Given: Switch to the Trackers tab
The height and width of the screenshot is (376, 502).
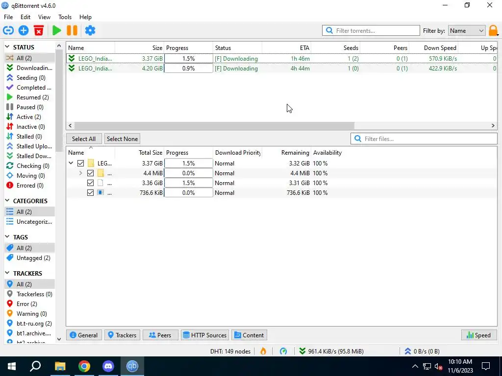Looking at the screenshot, I should (x=122, y=335).
